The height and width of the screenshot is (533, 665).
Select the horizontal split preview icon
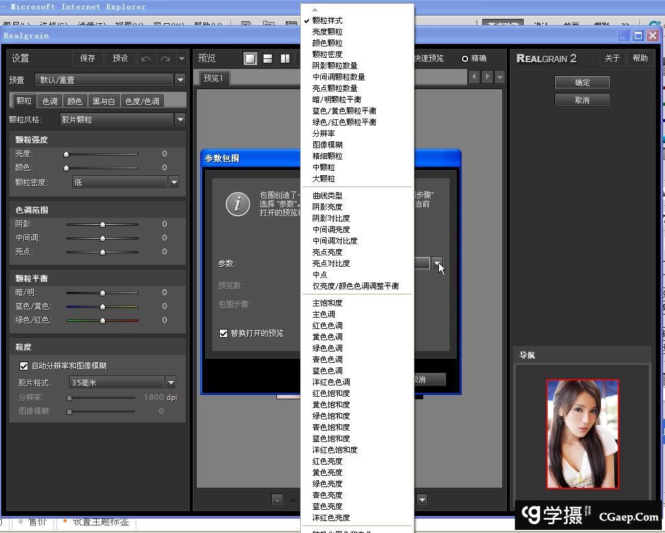pyautogui.click(x=268, y=58)
